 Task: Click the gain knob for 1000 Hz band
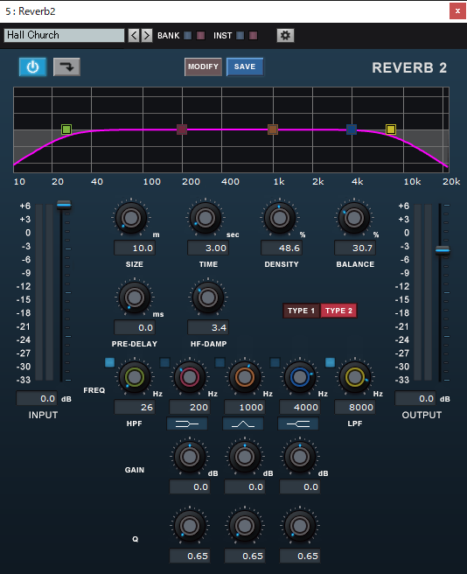pos(245,457)
